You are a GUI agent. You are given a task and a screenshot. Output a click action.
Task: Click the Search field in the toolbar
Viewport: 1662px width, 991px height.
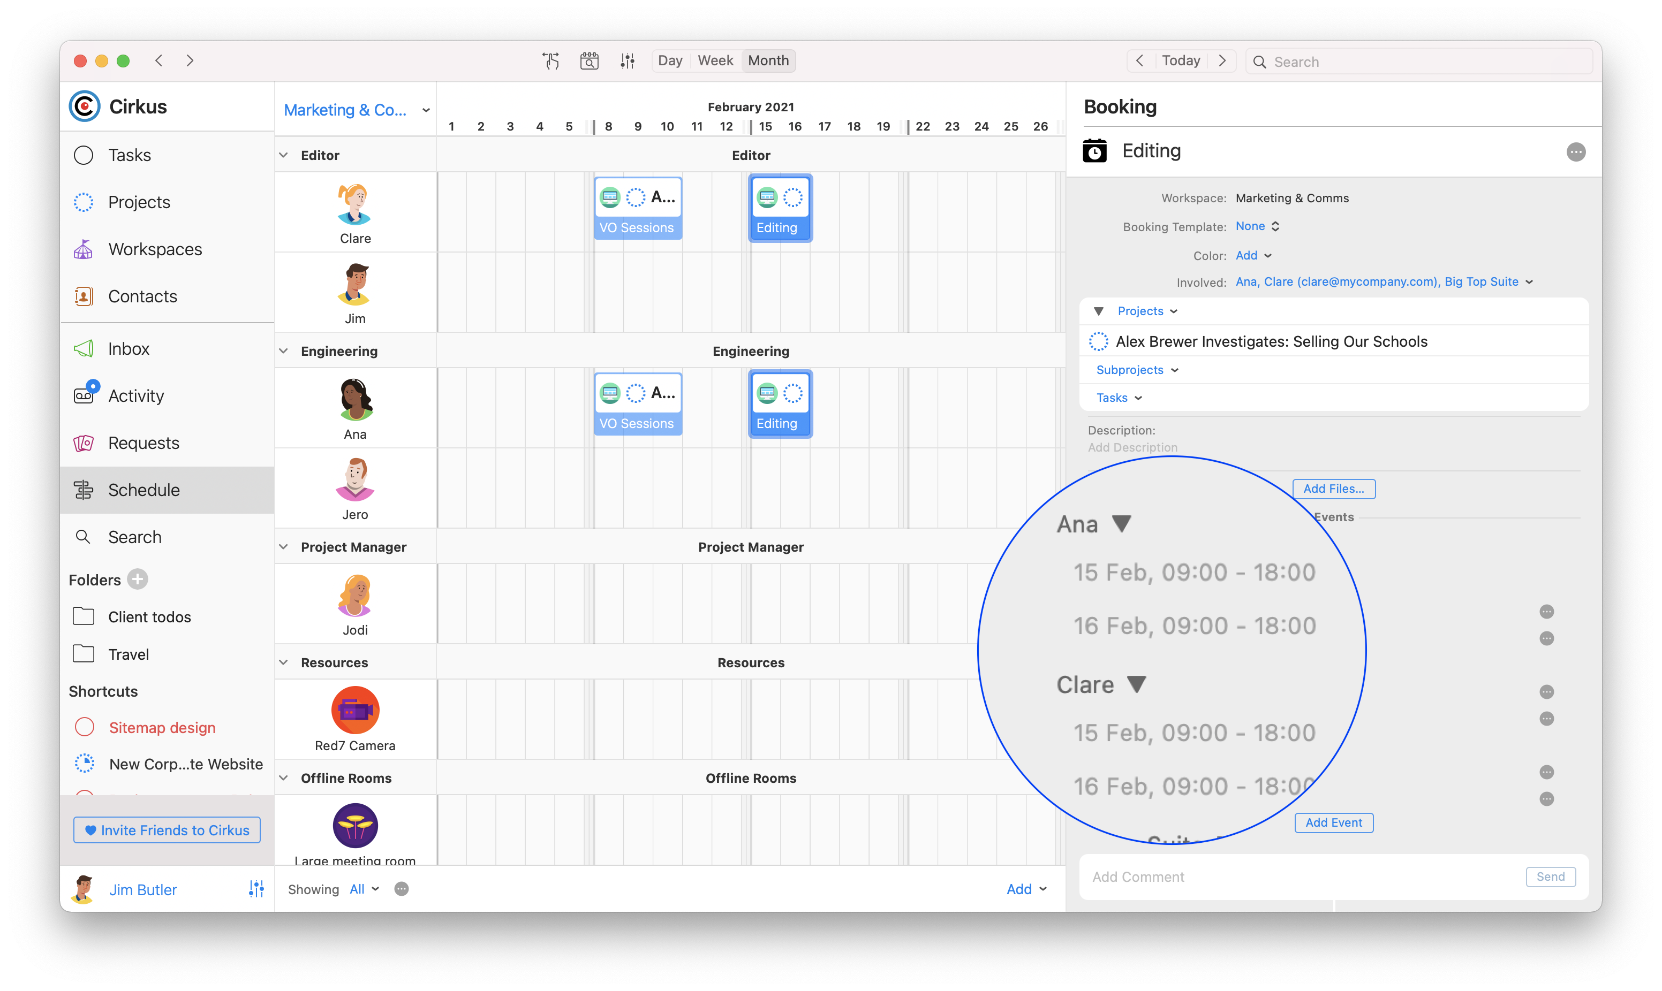tap(1419, 62)
